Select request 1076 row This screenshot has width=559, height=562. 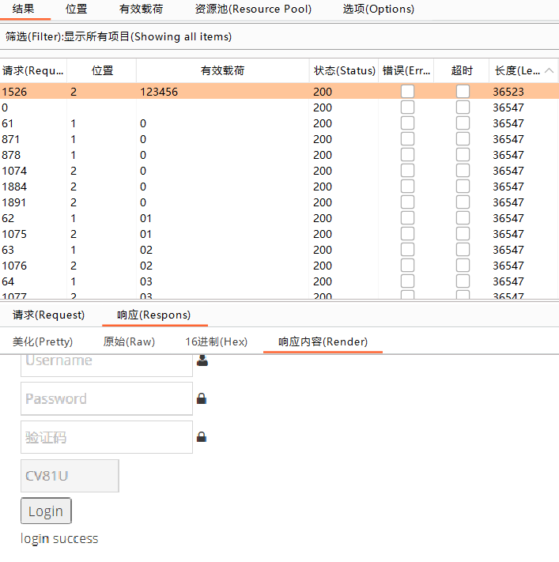(x=279, y=266)
